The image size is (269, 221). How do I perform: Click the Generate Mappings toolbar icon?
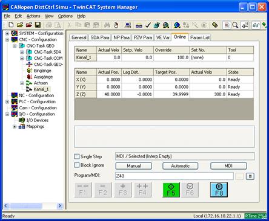[x=139, y=25]
